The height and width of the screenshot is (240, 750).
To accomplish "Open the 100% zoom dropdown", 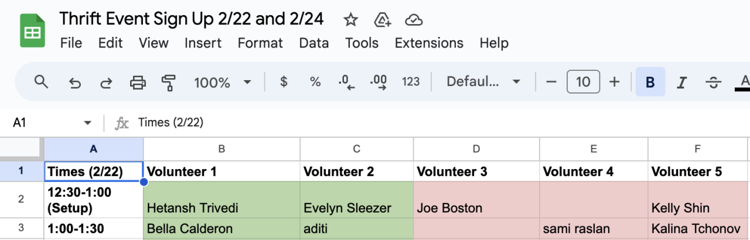I will pyautogui.click(x=223, y=83).
